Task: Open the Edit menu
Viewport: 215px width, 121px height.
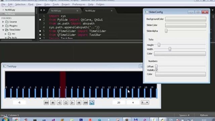Action: [10, 4]
